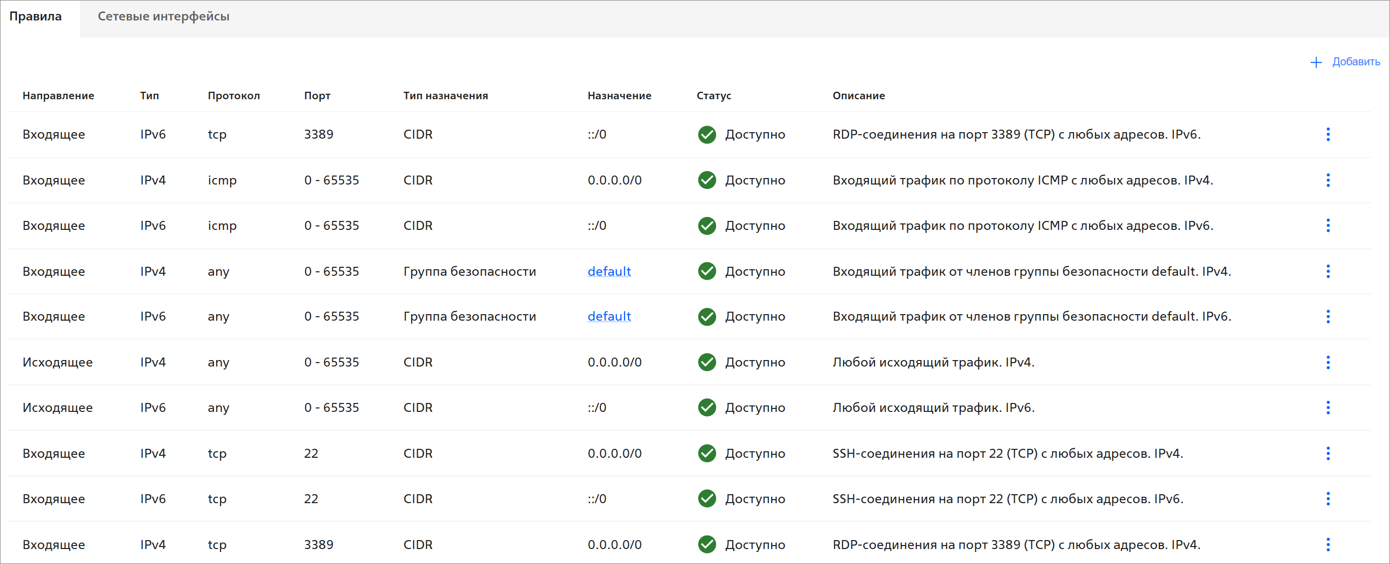The width and height of the screenshot is (1390, 564).
Task: Click port 3389 in the IPv6 tcp row
Action: [x=319, y=134]
